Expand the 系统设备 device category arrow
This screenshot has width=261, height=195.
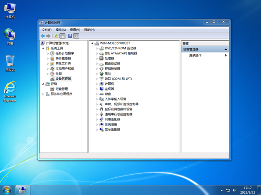point(97,124)
